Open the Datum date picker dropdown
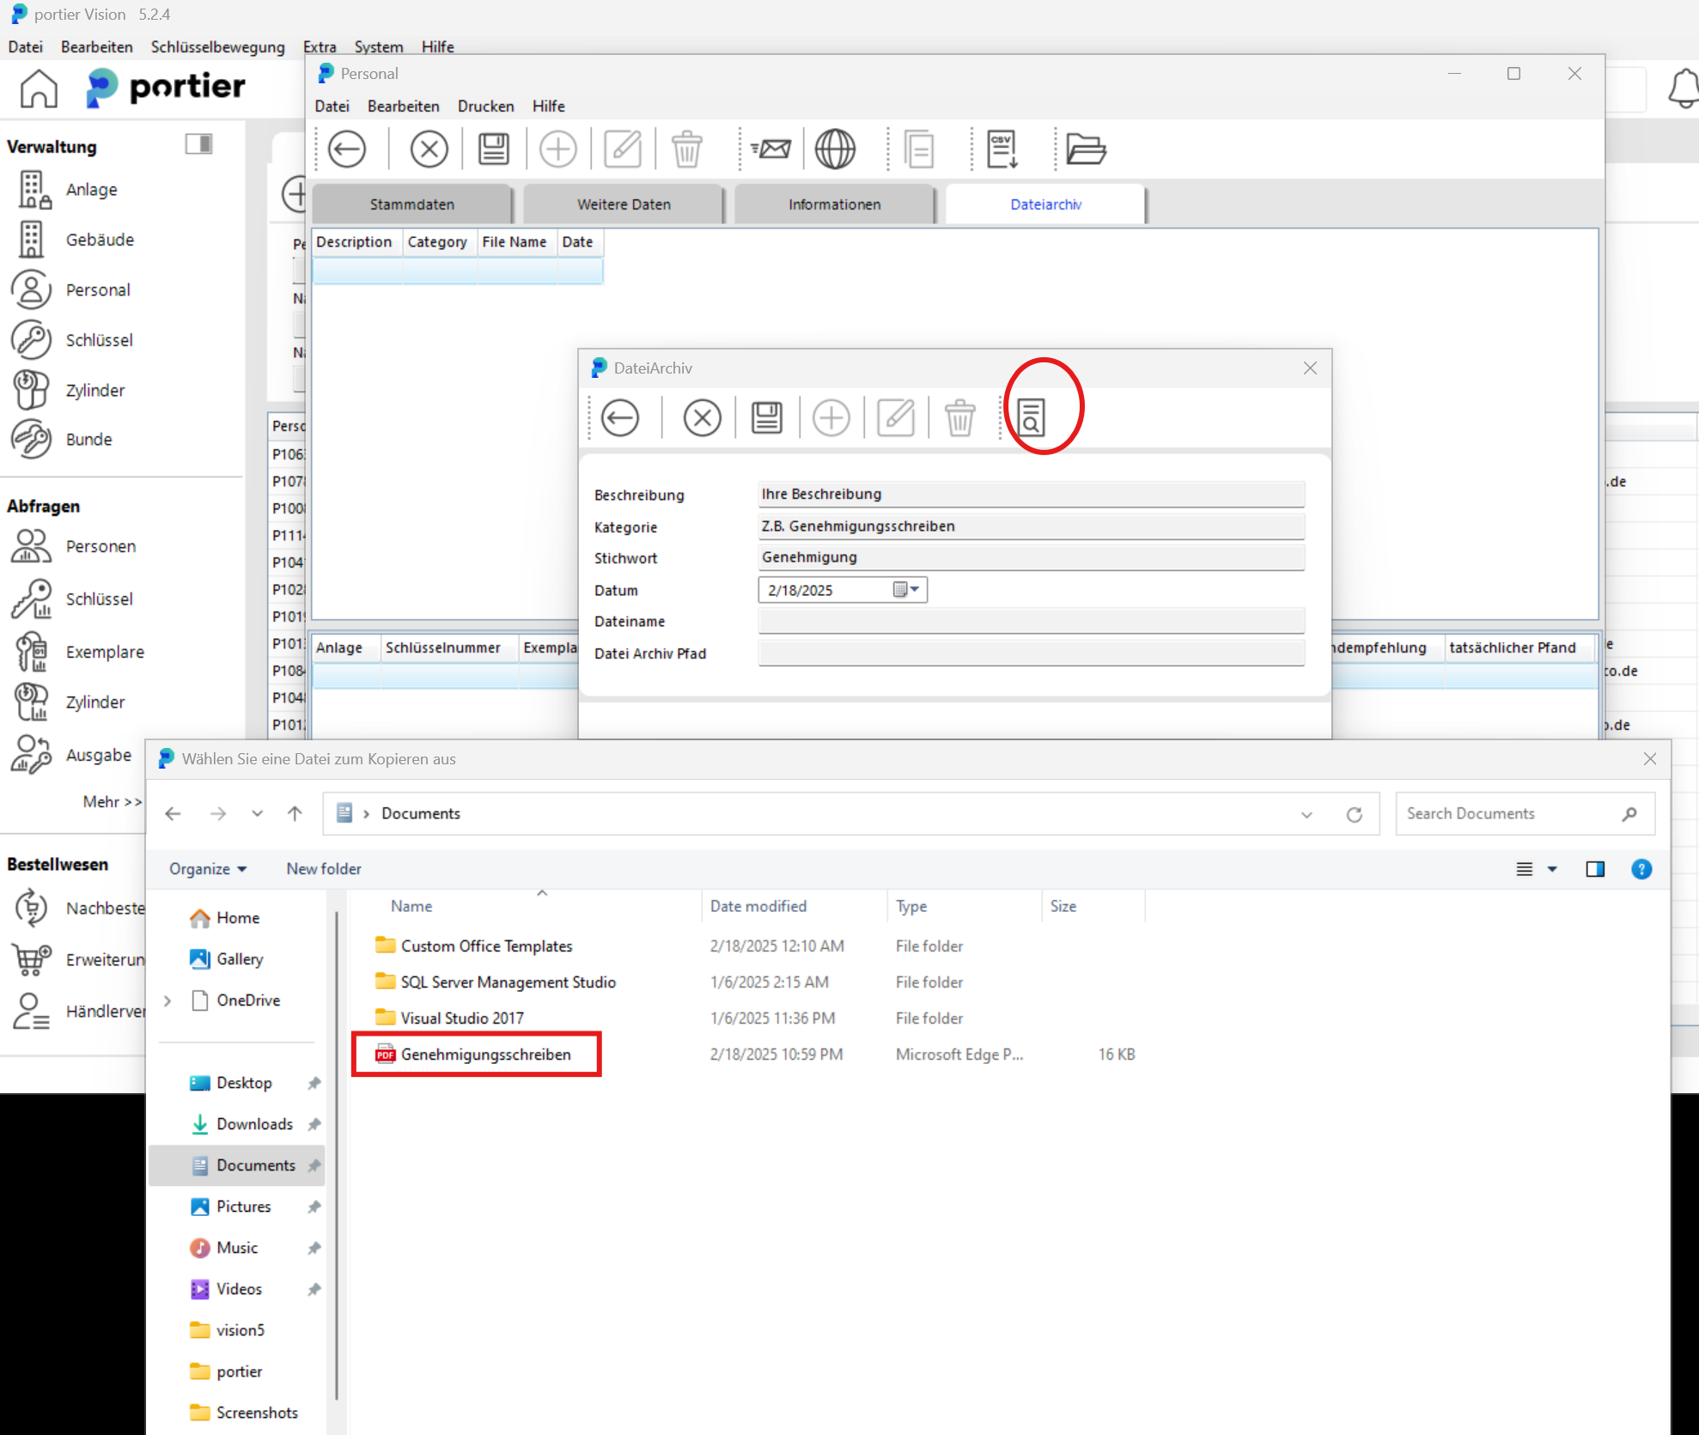 click(x=907, y=589)
